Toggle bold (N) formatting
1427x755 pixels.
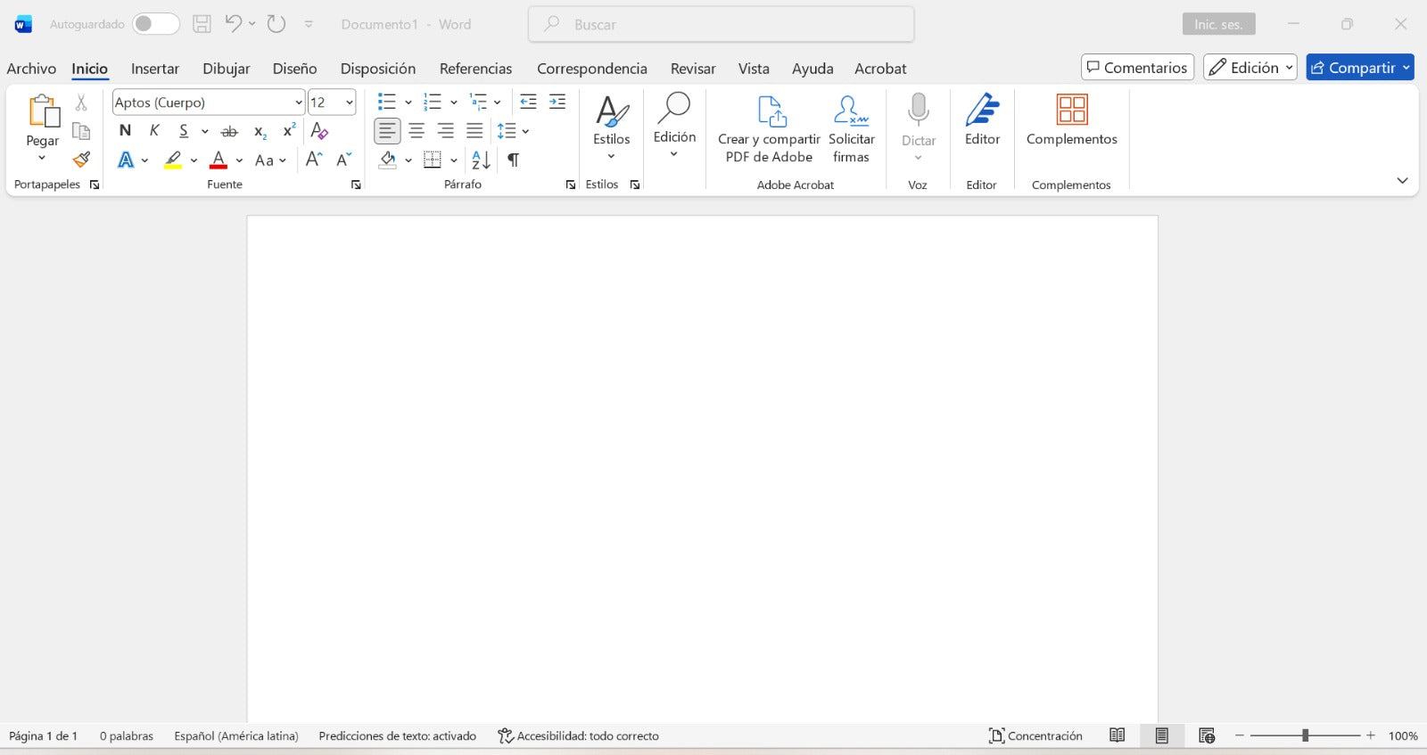click(125, 131)
